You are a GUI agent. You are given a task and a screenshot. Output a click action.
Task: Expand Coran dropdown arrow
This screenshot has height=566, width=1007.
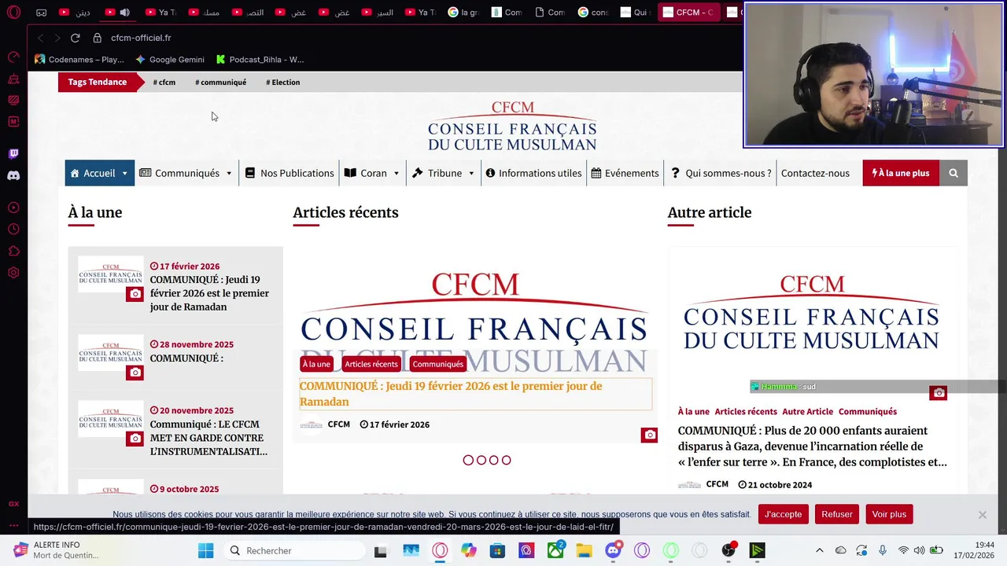(x=396, y=173)
